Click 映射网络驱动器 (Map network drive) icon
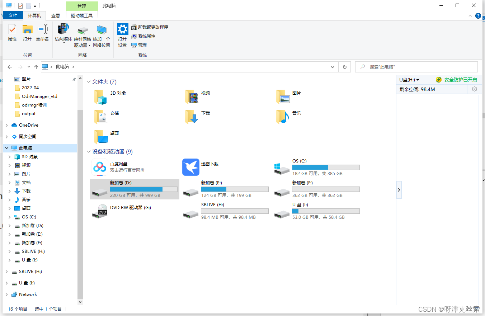The height and width of the screenshot is (316, 485). click(83, 36)
